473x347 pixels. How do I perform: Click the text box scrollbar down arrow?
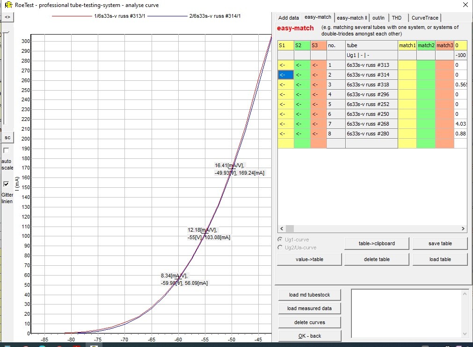465,334
